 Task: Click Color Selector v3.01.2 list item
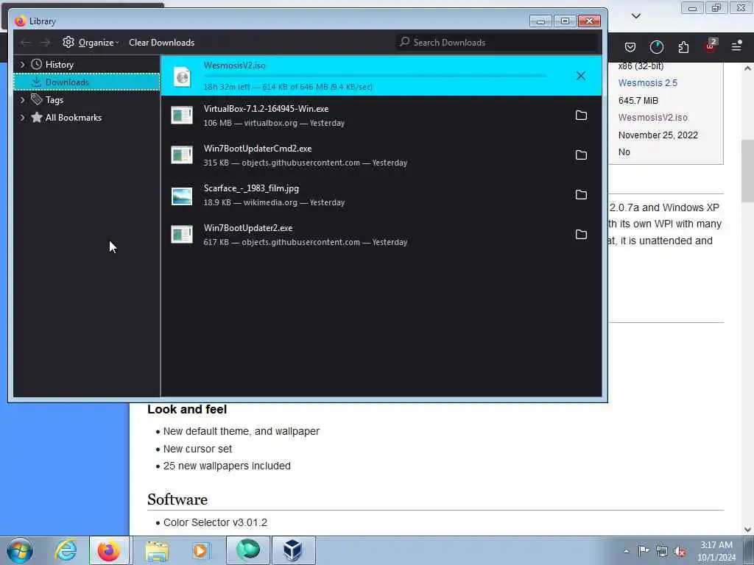215,522
